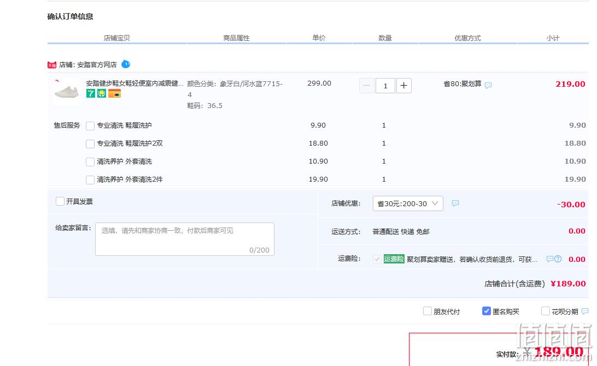
Task: Click the 花呗分期 info bubble icon
Action: click(585, 311)
